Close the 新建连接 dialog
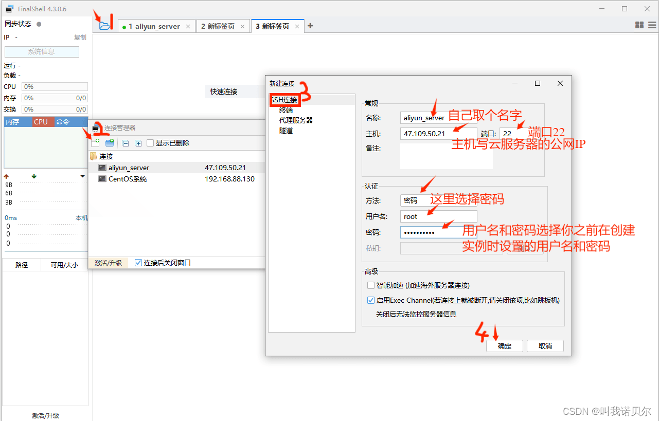Viewport: 659px width, 421px height. 560,83
